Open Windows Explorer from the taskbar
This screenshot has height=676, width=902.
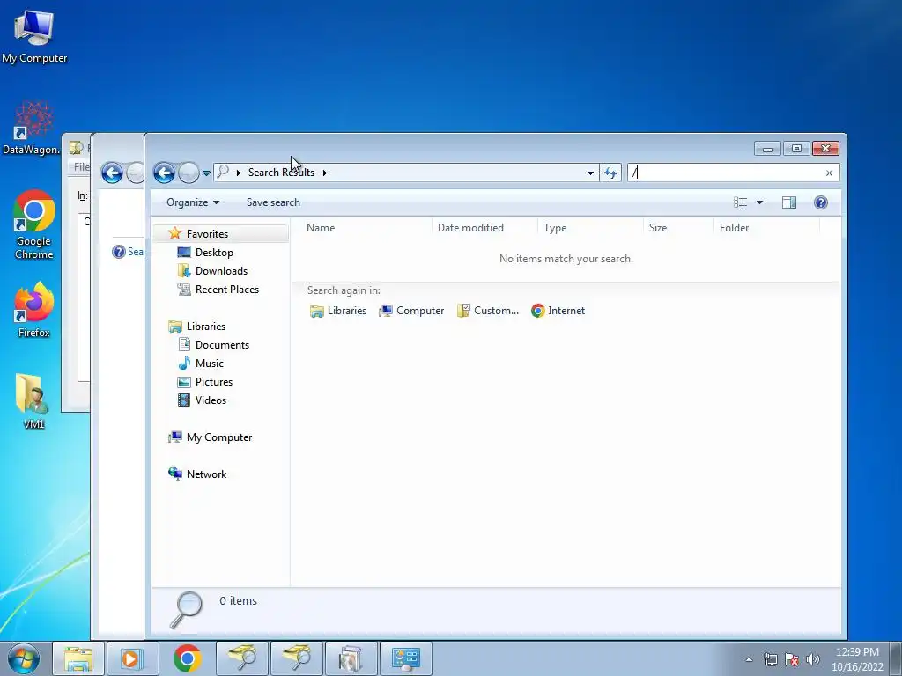tap(78, 658)
